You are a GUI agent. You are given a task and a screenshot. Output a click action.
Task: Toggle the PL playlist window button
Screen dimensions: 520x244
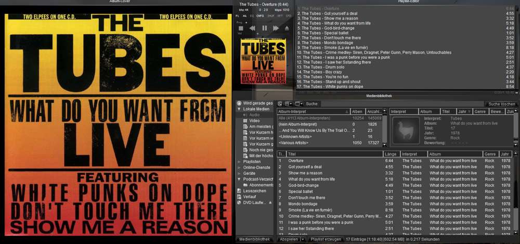pos(238,16)
